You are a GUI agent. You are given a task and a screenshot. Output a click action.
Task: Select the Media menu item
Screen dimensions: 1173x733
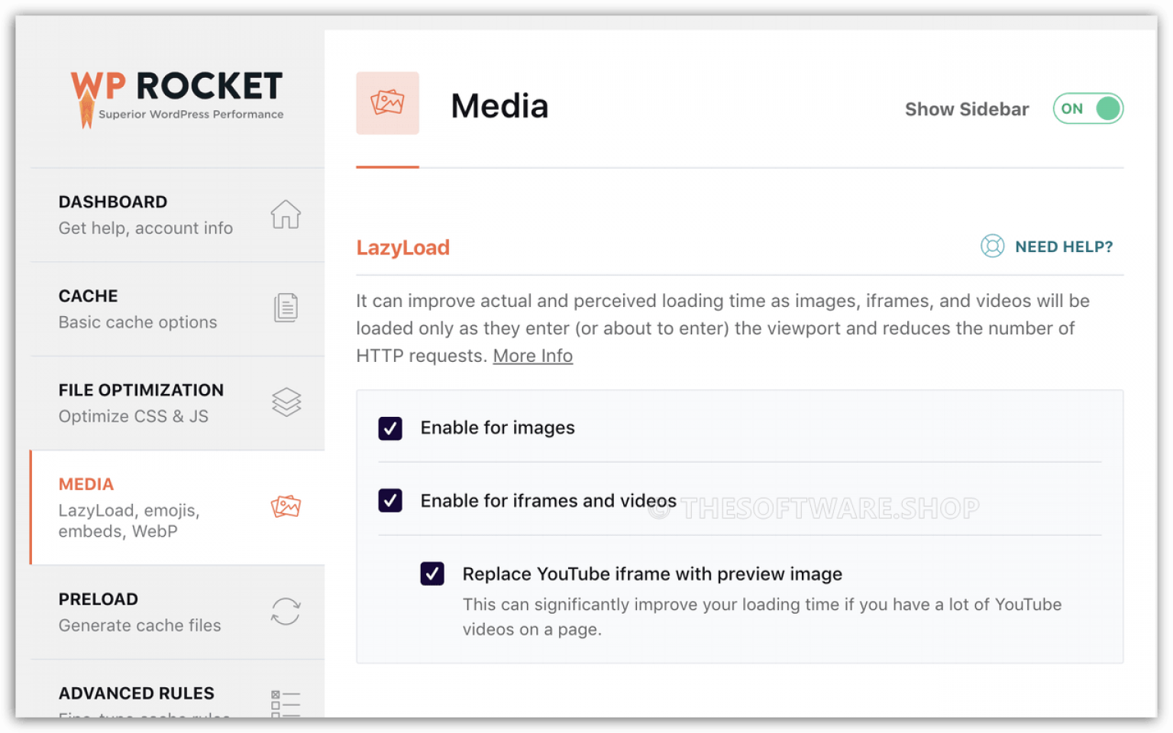point(177,507)
